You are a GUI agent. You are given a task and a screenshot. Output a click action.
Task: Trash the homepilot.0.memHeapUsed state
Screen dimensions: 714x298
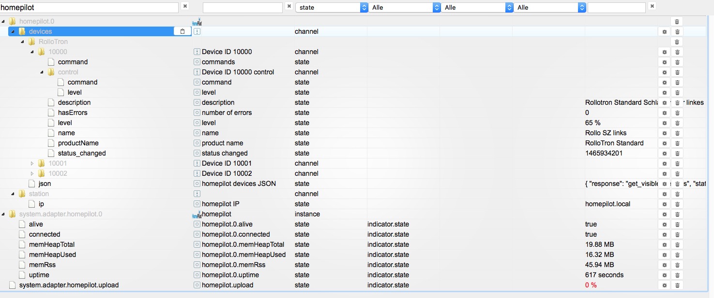677,255
